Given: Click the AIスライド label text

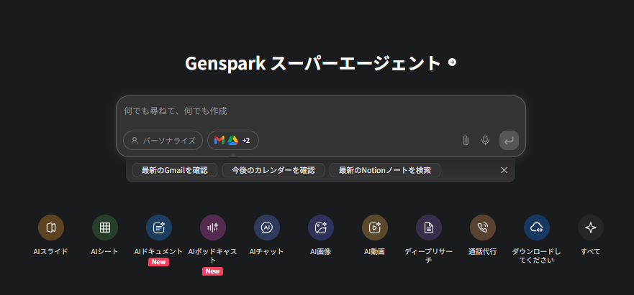Looking at the screenshot, I should click(50, 252).
